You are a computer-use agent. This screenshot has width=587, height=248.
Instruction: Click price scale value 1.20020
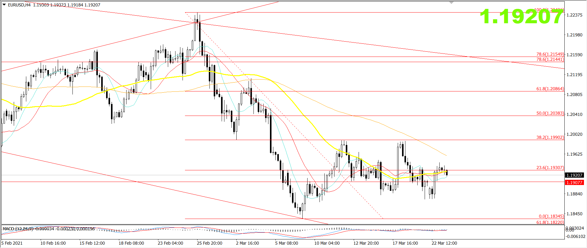pos(574,134)
